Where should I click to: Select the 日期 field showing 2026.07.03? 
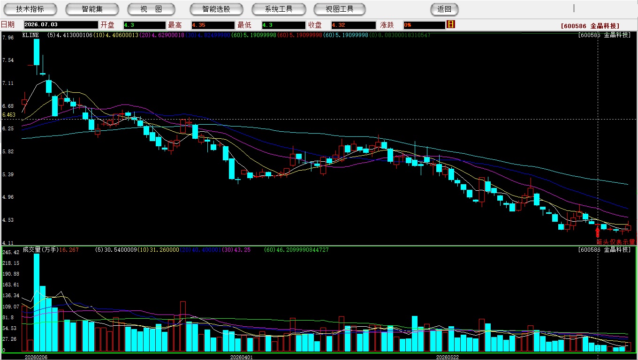coord(61,25)
